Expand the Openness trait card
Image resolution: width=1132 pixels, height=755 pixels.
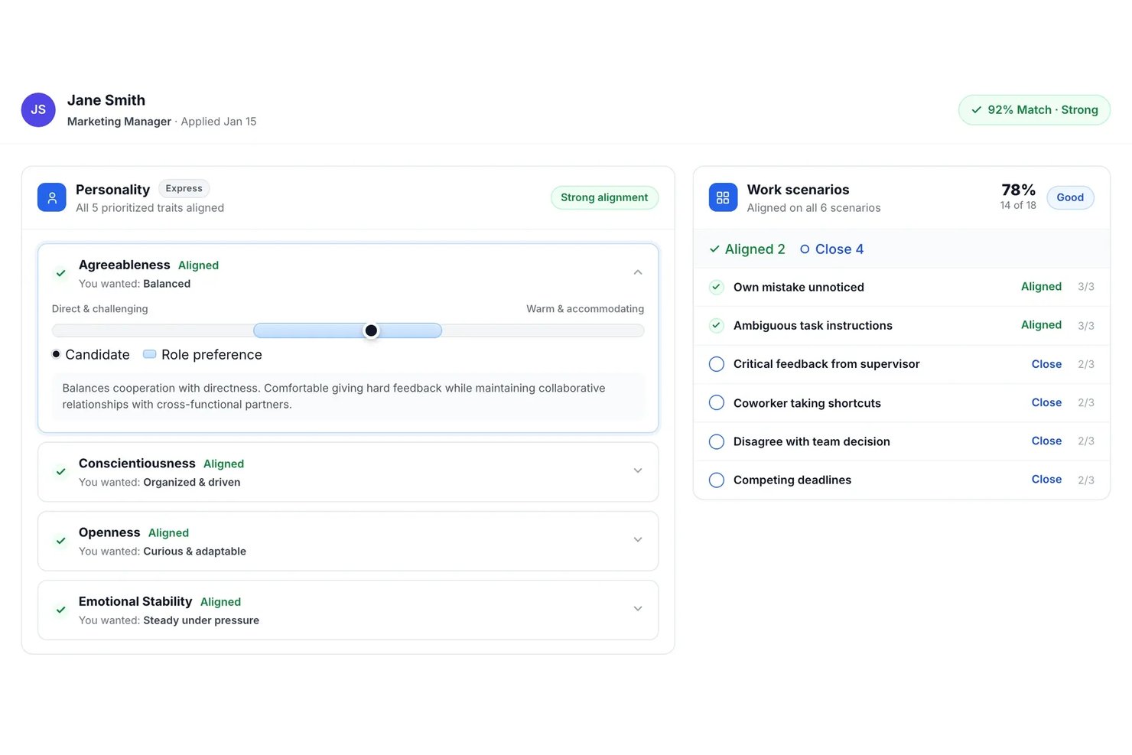[x=638, y=539]
